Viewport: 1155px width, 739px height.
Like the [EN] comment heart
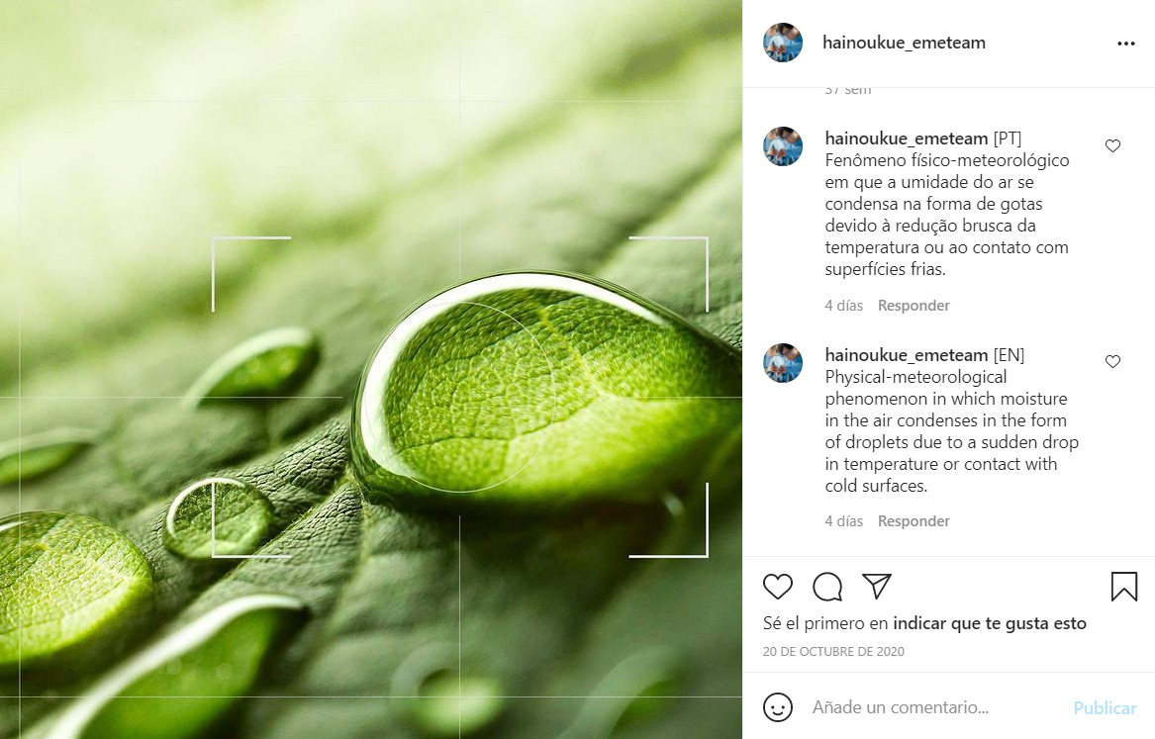[x=1112, y=361]
